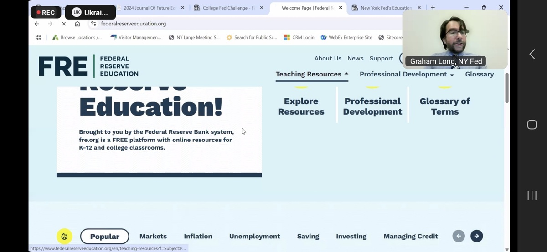The width and height of the screenshot is (547, 252).
Task: Stop page loading with the X button
Action: 64,24
